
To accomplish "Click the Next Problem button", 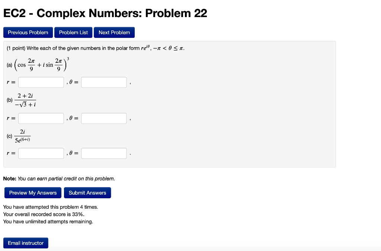I will [114, 32].
